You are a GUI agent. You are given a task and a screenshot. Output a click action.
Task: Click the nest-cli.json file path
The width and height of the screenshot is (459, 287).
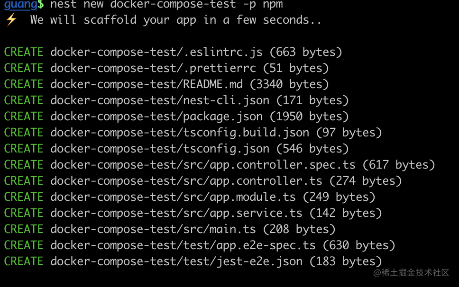click(160, 100)
